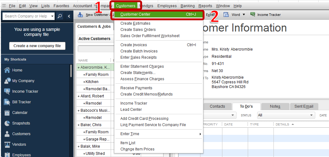The image size is (329, 157).
Task: Open the Home shortcut icon
Action: 7,70
